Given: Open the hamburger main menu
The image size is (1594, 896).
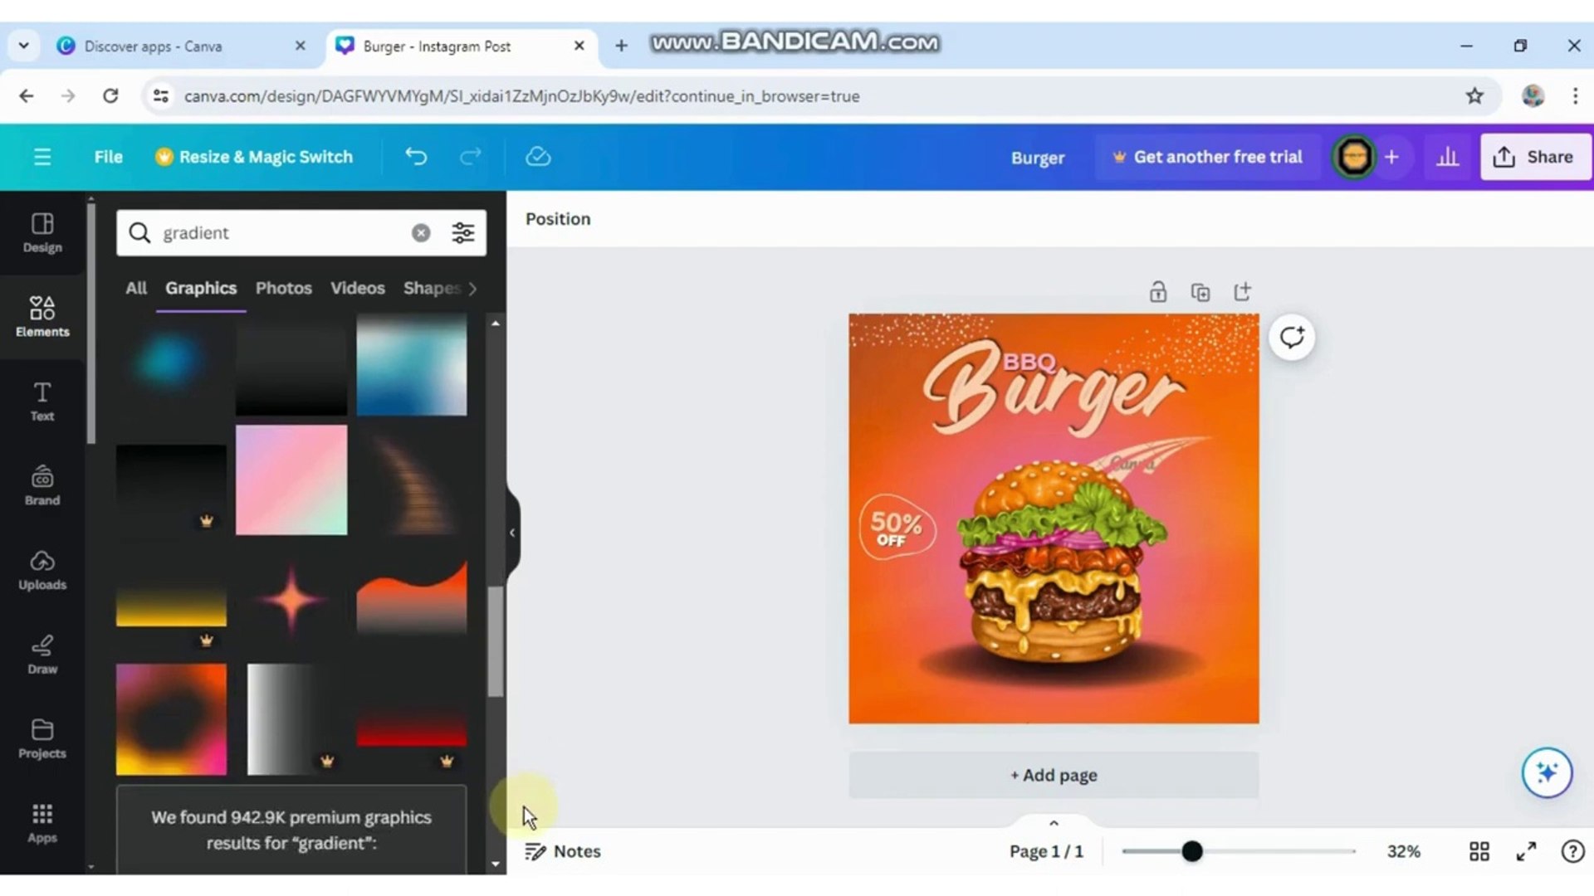Looking at the screenshot, I should coord(42,156).
